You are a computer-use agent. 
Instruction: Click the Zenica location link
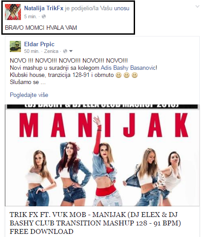(x=51, y=51)
